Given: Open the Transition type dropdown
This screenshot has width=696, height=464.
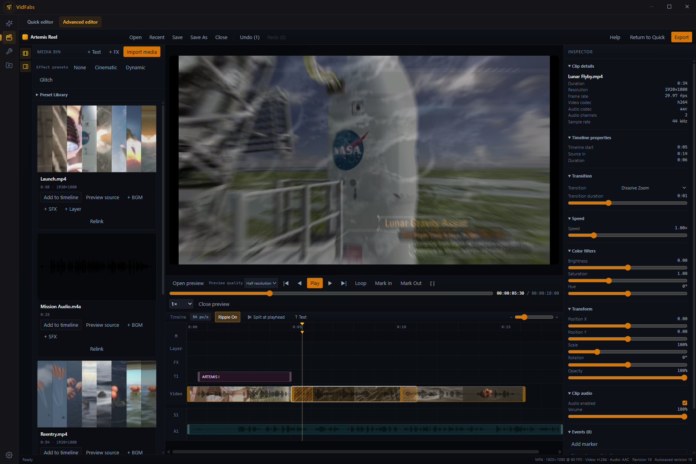Looking at the screenshot, I should pyautogui.click(x=653, y=188).
